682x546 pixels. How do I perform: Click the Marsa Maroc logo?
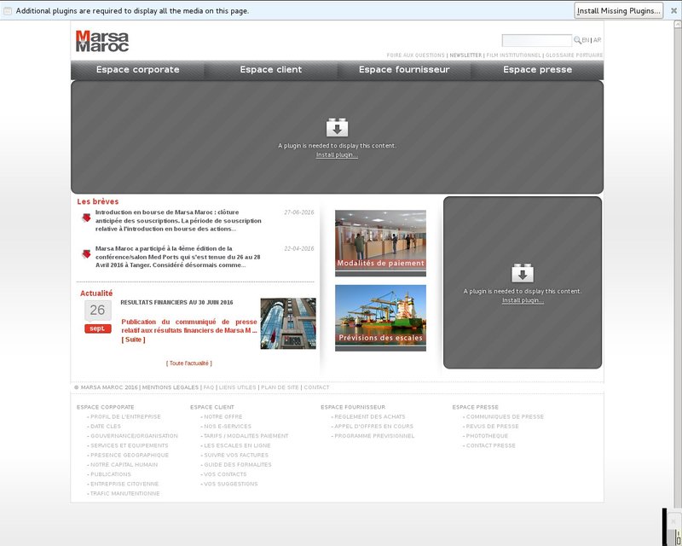(x=102, y=41)
